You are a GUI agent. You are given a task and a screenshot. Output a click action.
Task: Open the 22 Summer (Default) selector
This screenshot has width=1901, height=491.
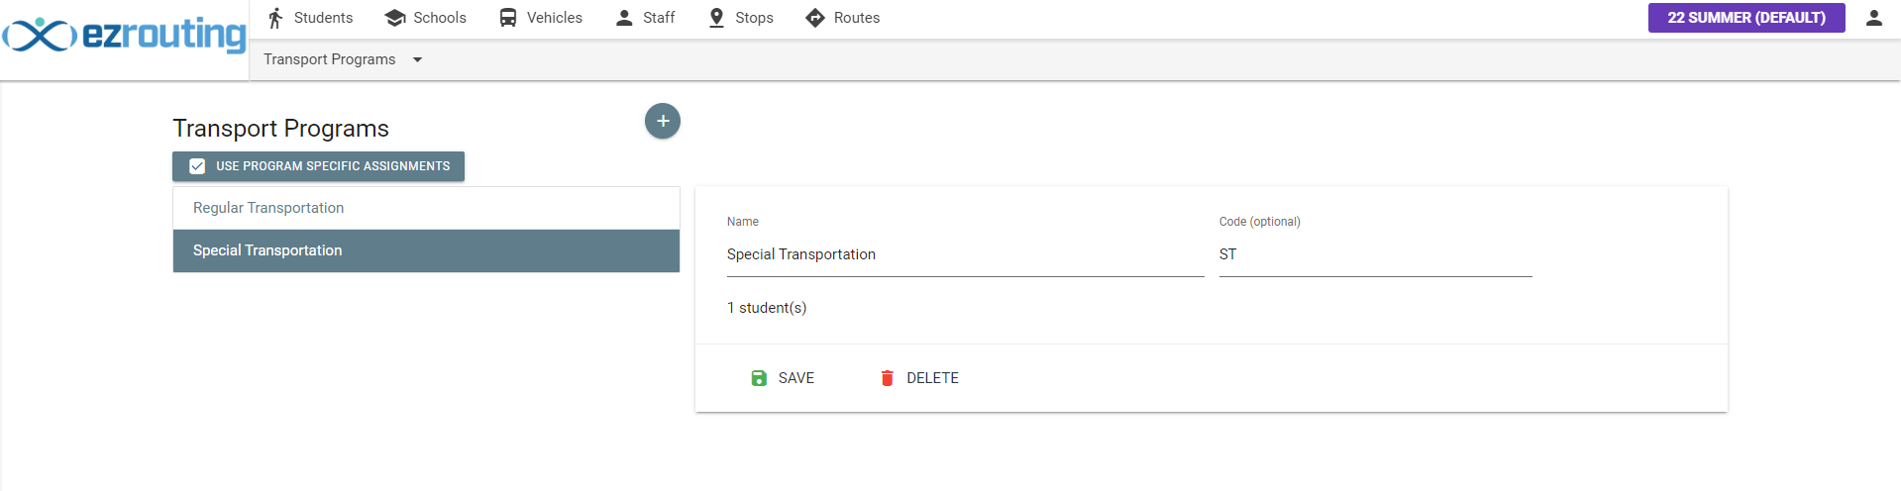(1745, 18)
